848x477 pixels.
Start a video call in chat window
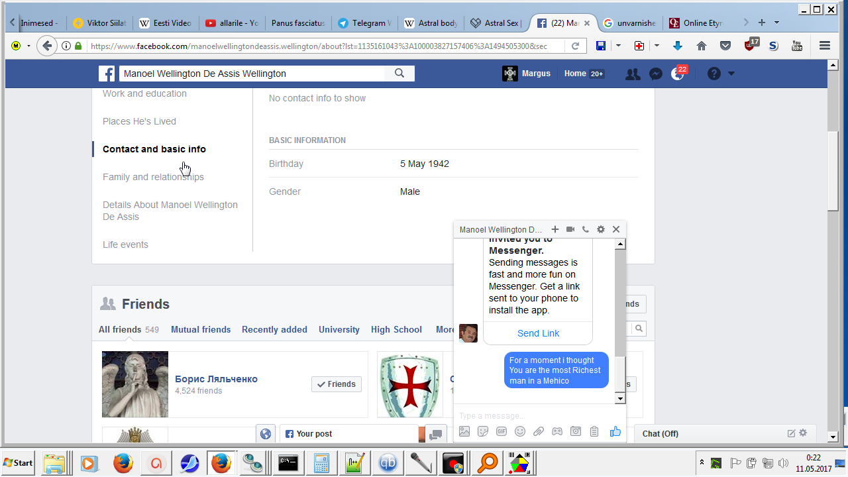point(570,229)
